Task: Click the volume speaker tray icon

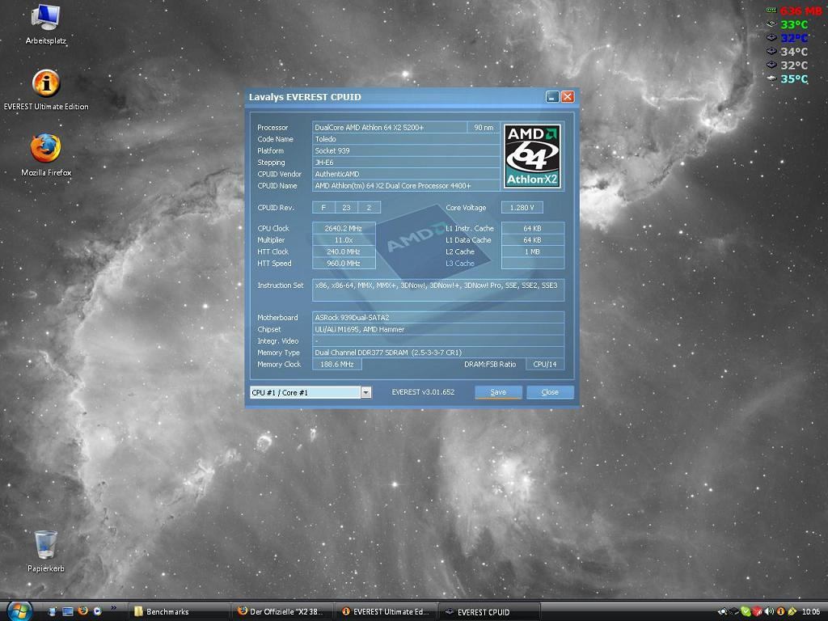Action: [769, 611]
